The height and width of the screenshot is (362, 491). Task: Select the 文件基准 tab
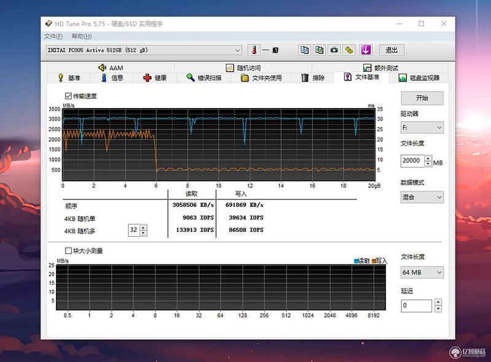click(x=361, y=77)
